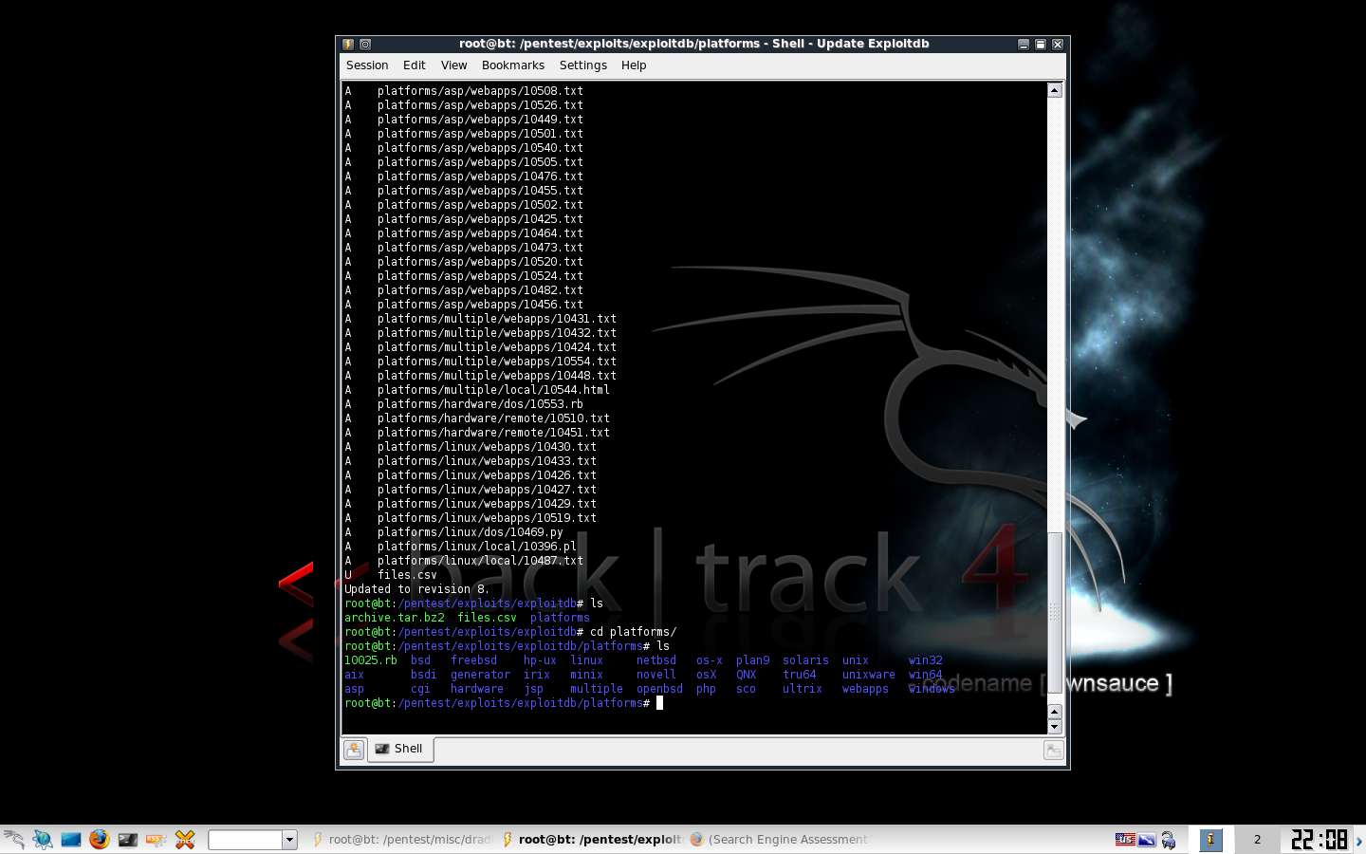This screenshot has height=854, width=1366.
Task: Switch to the /pentest/misc/drad taskbar window
Action: (x=408, y=839)
